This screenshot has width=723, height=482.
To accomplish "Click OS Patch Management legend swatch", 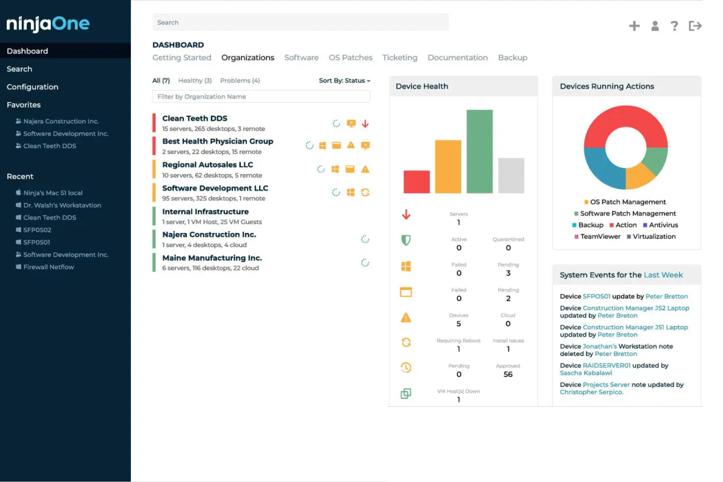I will (x=586, y=202).
